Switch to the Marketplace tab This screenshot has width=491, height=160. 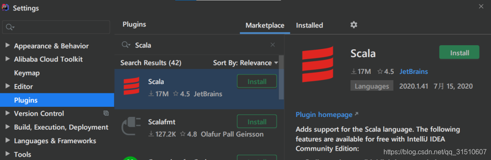(x=265, y=25)
